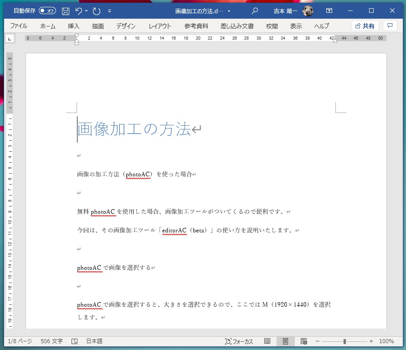Open ribbon display options button
The image size is (406, 350).
[329, 10]
